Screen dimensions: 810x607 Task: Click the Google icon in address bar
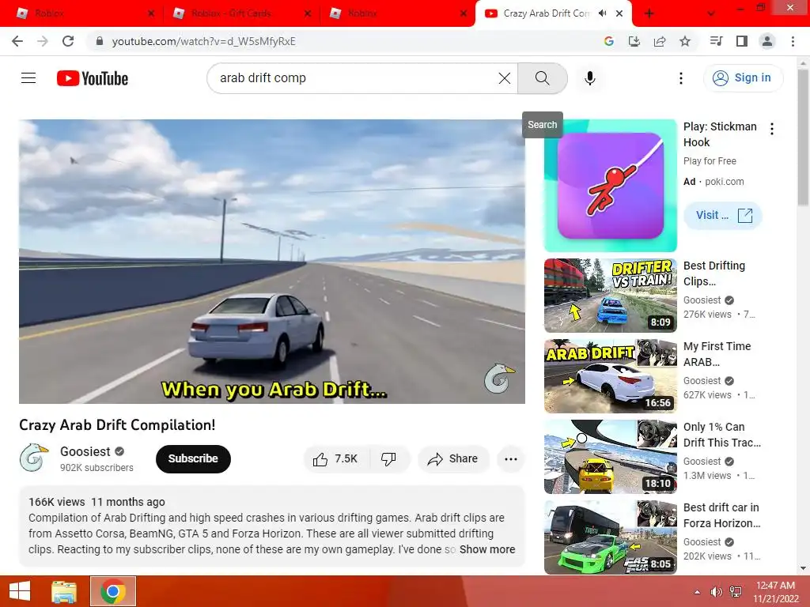pyautogui.click(x=608, y=41)
